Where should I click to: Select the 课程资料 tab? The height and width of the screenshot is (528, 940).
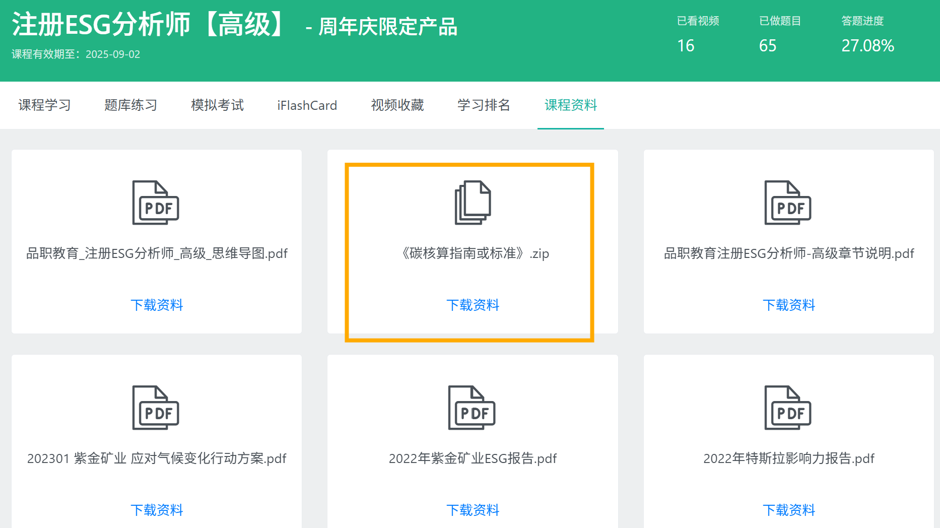coord(571,105)
